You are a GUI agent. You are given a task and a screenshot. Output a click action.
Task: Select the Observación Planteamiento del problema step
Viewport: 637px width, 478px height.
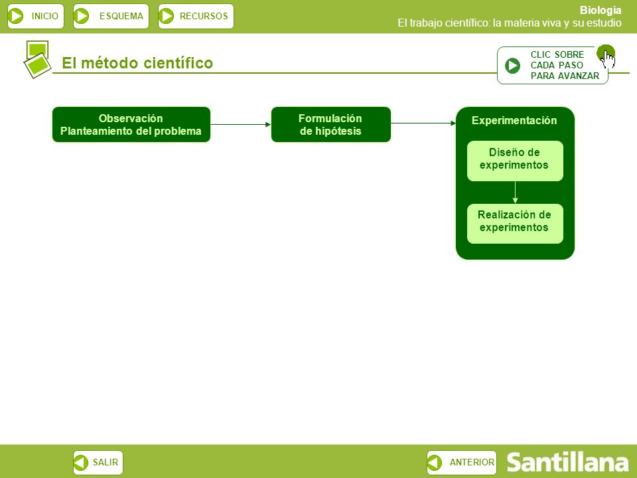click(x=131, y=124)
